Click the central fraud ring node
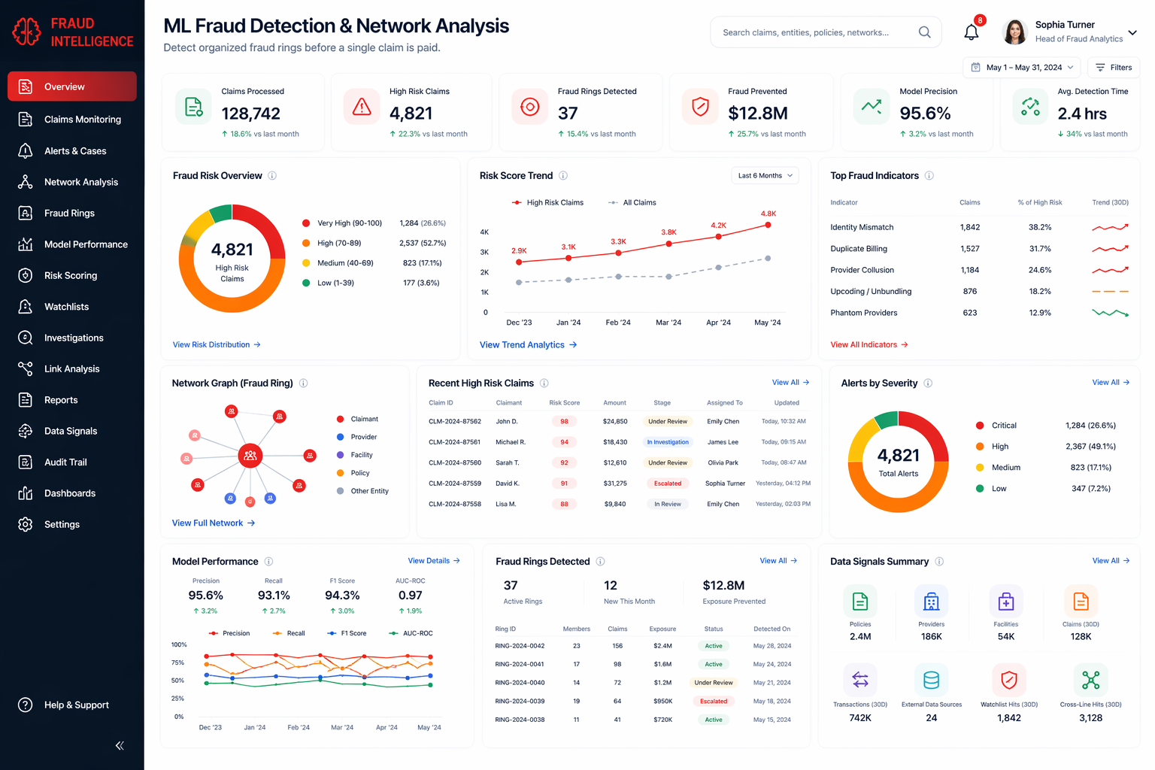Image resolution: width=1155 pixels, height=770 pixels. click(x=250, y=456)
